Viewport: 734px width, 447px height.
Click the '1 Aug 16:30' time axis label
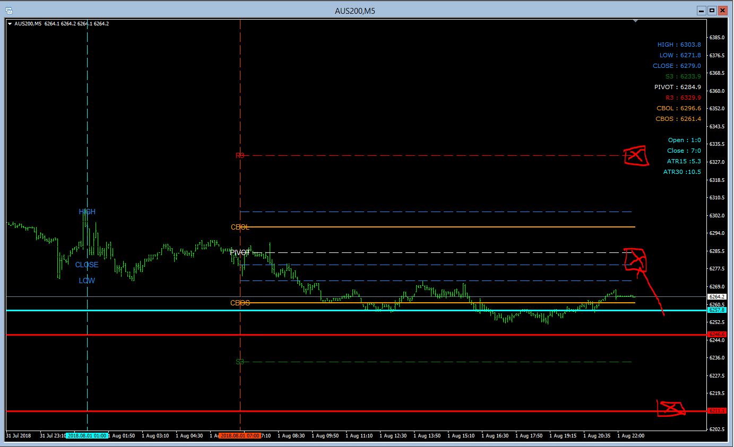tap(495, 436)
